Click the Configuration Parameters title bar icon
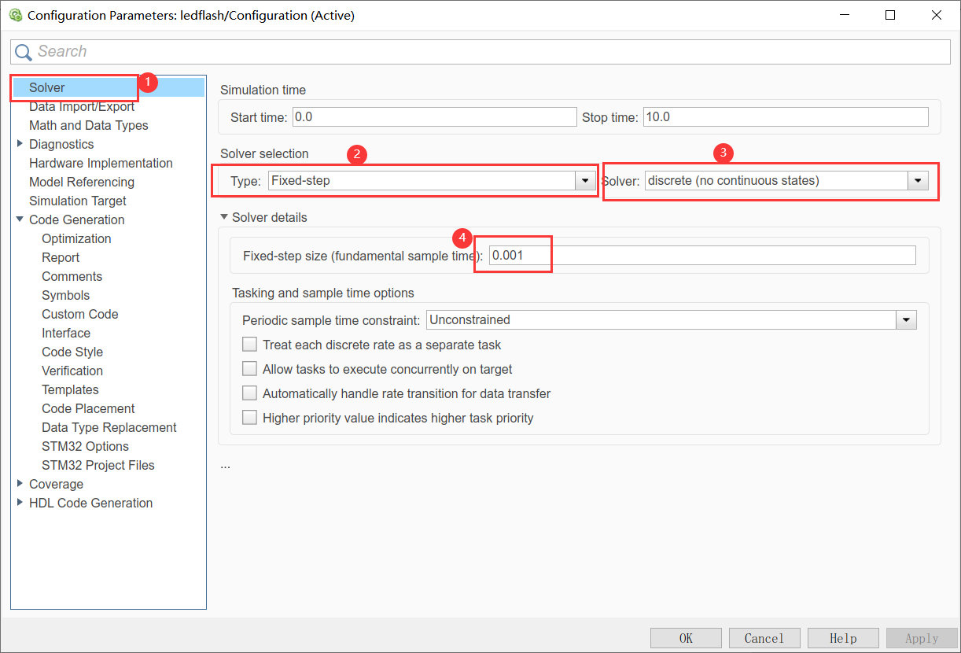The width and height of the screenshot is (961, 653). point(15,15)
